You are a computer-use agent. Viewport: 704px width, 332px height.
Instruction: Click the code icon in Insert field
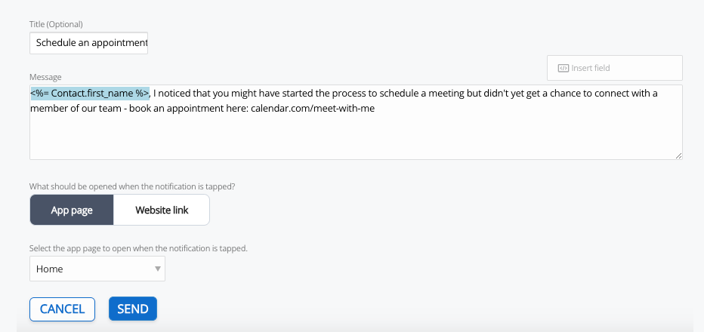tap(563, 68)
